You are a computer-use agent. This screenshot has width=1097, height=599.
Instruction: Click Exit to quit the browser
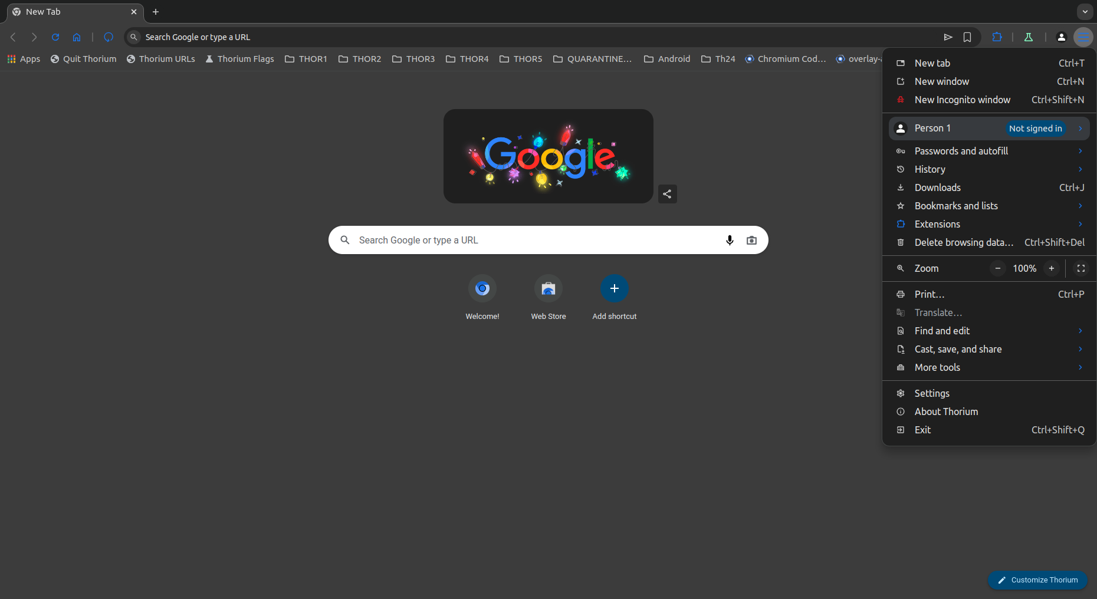pyautogui.click(x=989, y=430)
